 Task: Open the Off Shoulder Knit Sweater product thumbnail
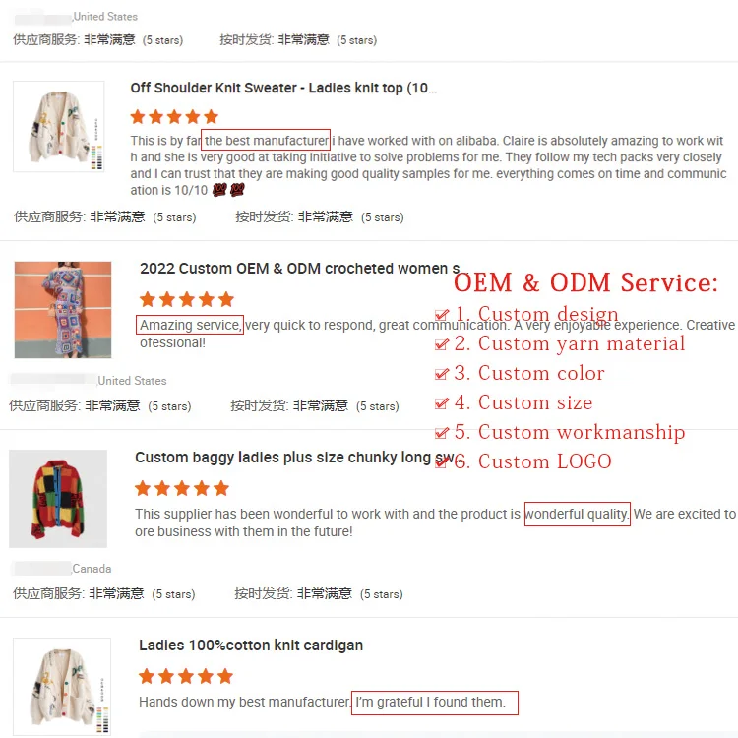click(x=59, y=127)
